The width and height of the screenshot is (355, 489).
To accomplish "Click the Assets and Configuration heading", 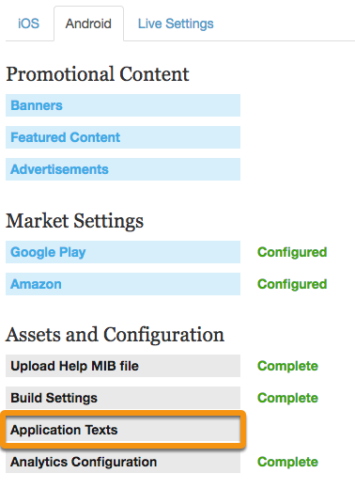I will click(115, 335).
